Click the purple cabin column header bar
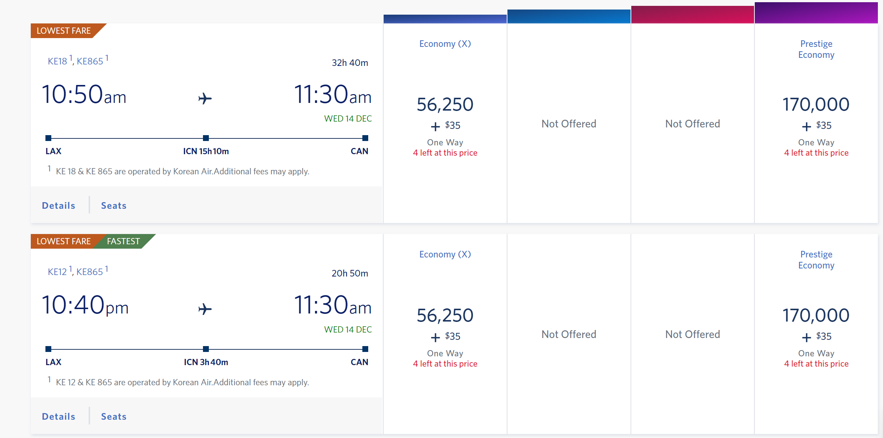The width and height of the screenshot is (883, 438). [x=816, y=13]
